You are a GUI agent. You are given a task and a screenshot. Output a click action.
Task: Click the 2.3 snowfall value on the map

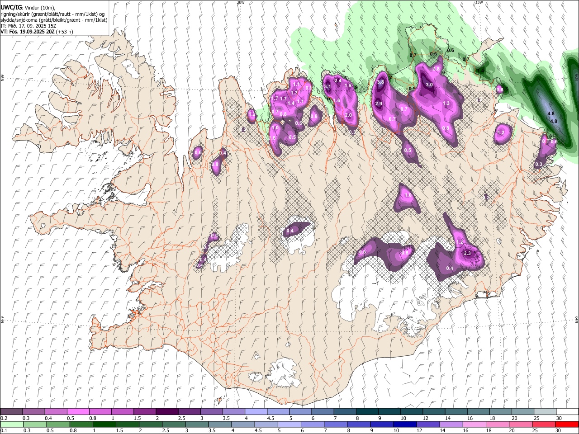(468, 253)
